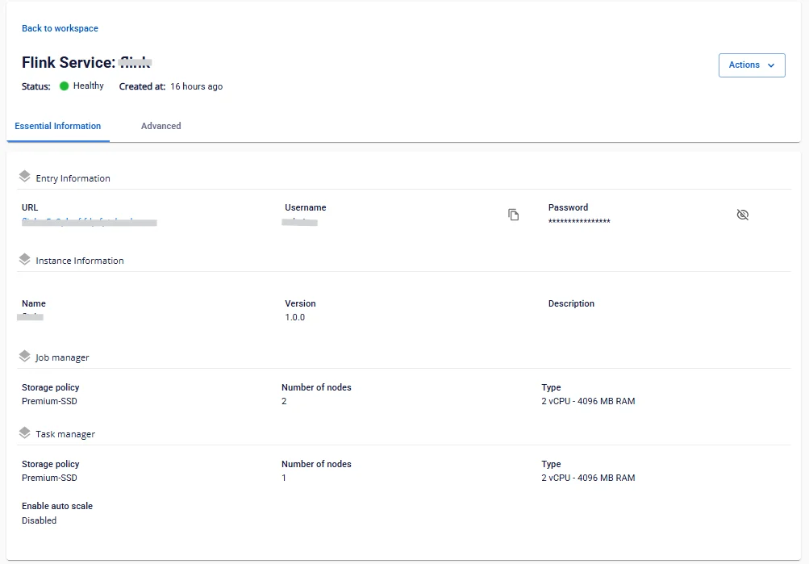Click the Healthy status text

88,86
